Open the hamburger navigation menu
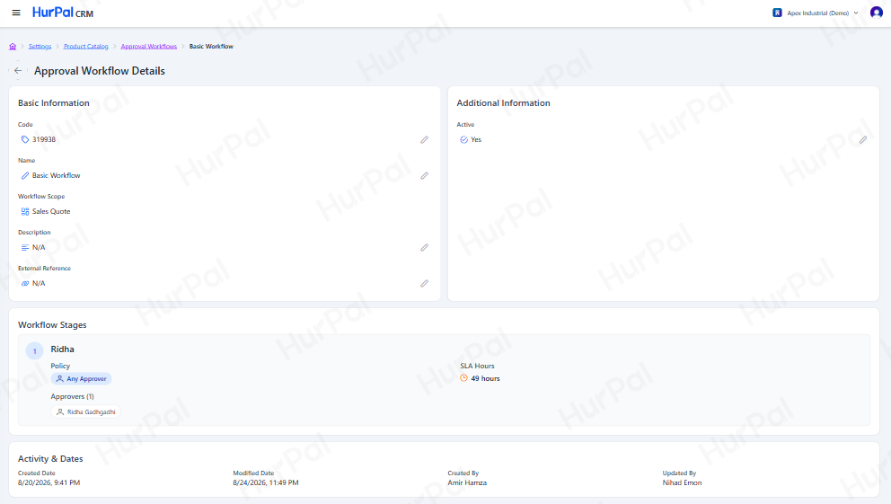Viewport: 891px width, 504px height. point(16,13)
